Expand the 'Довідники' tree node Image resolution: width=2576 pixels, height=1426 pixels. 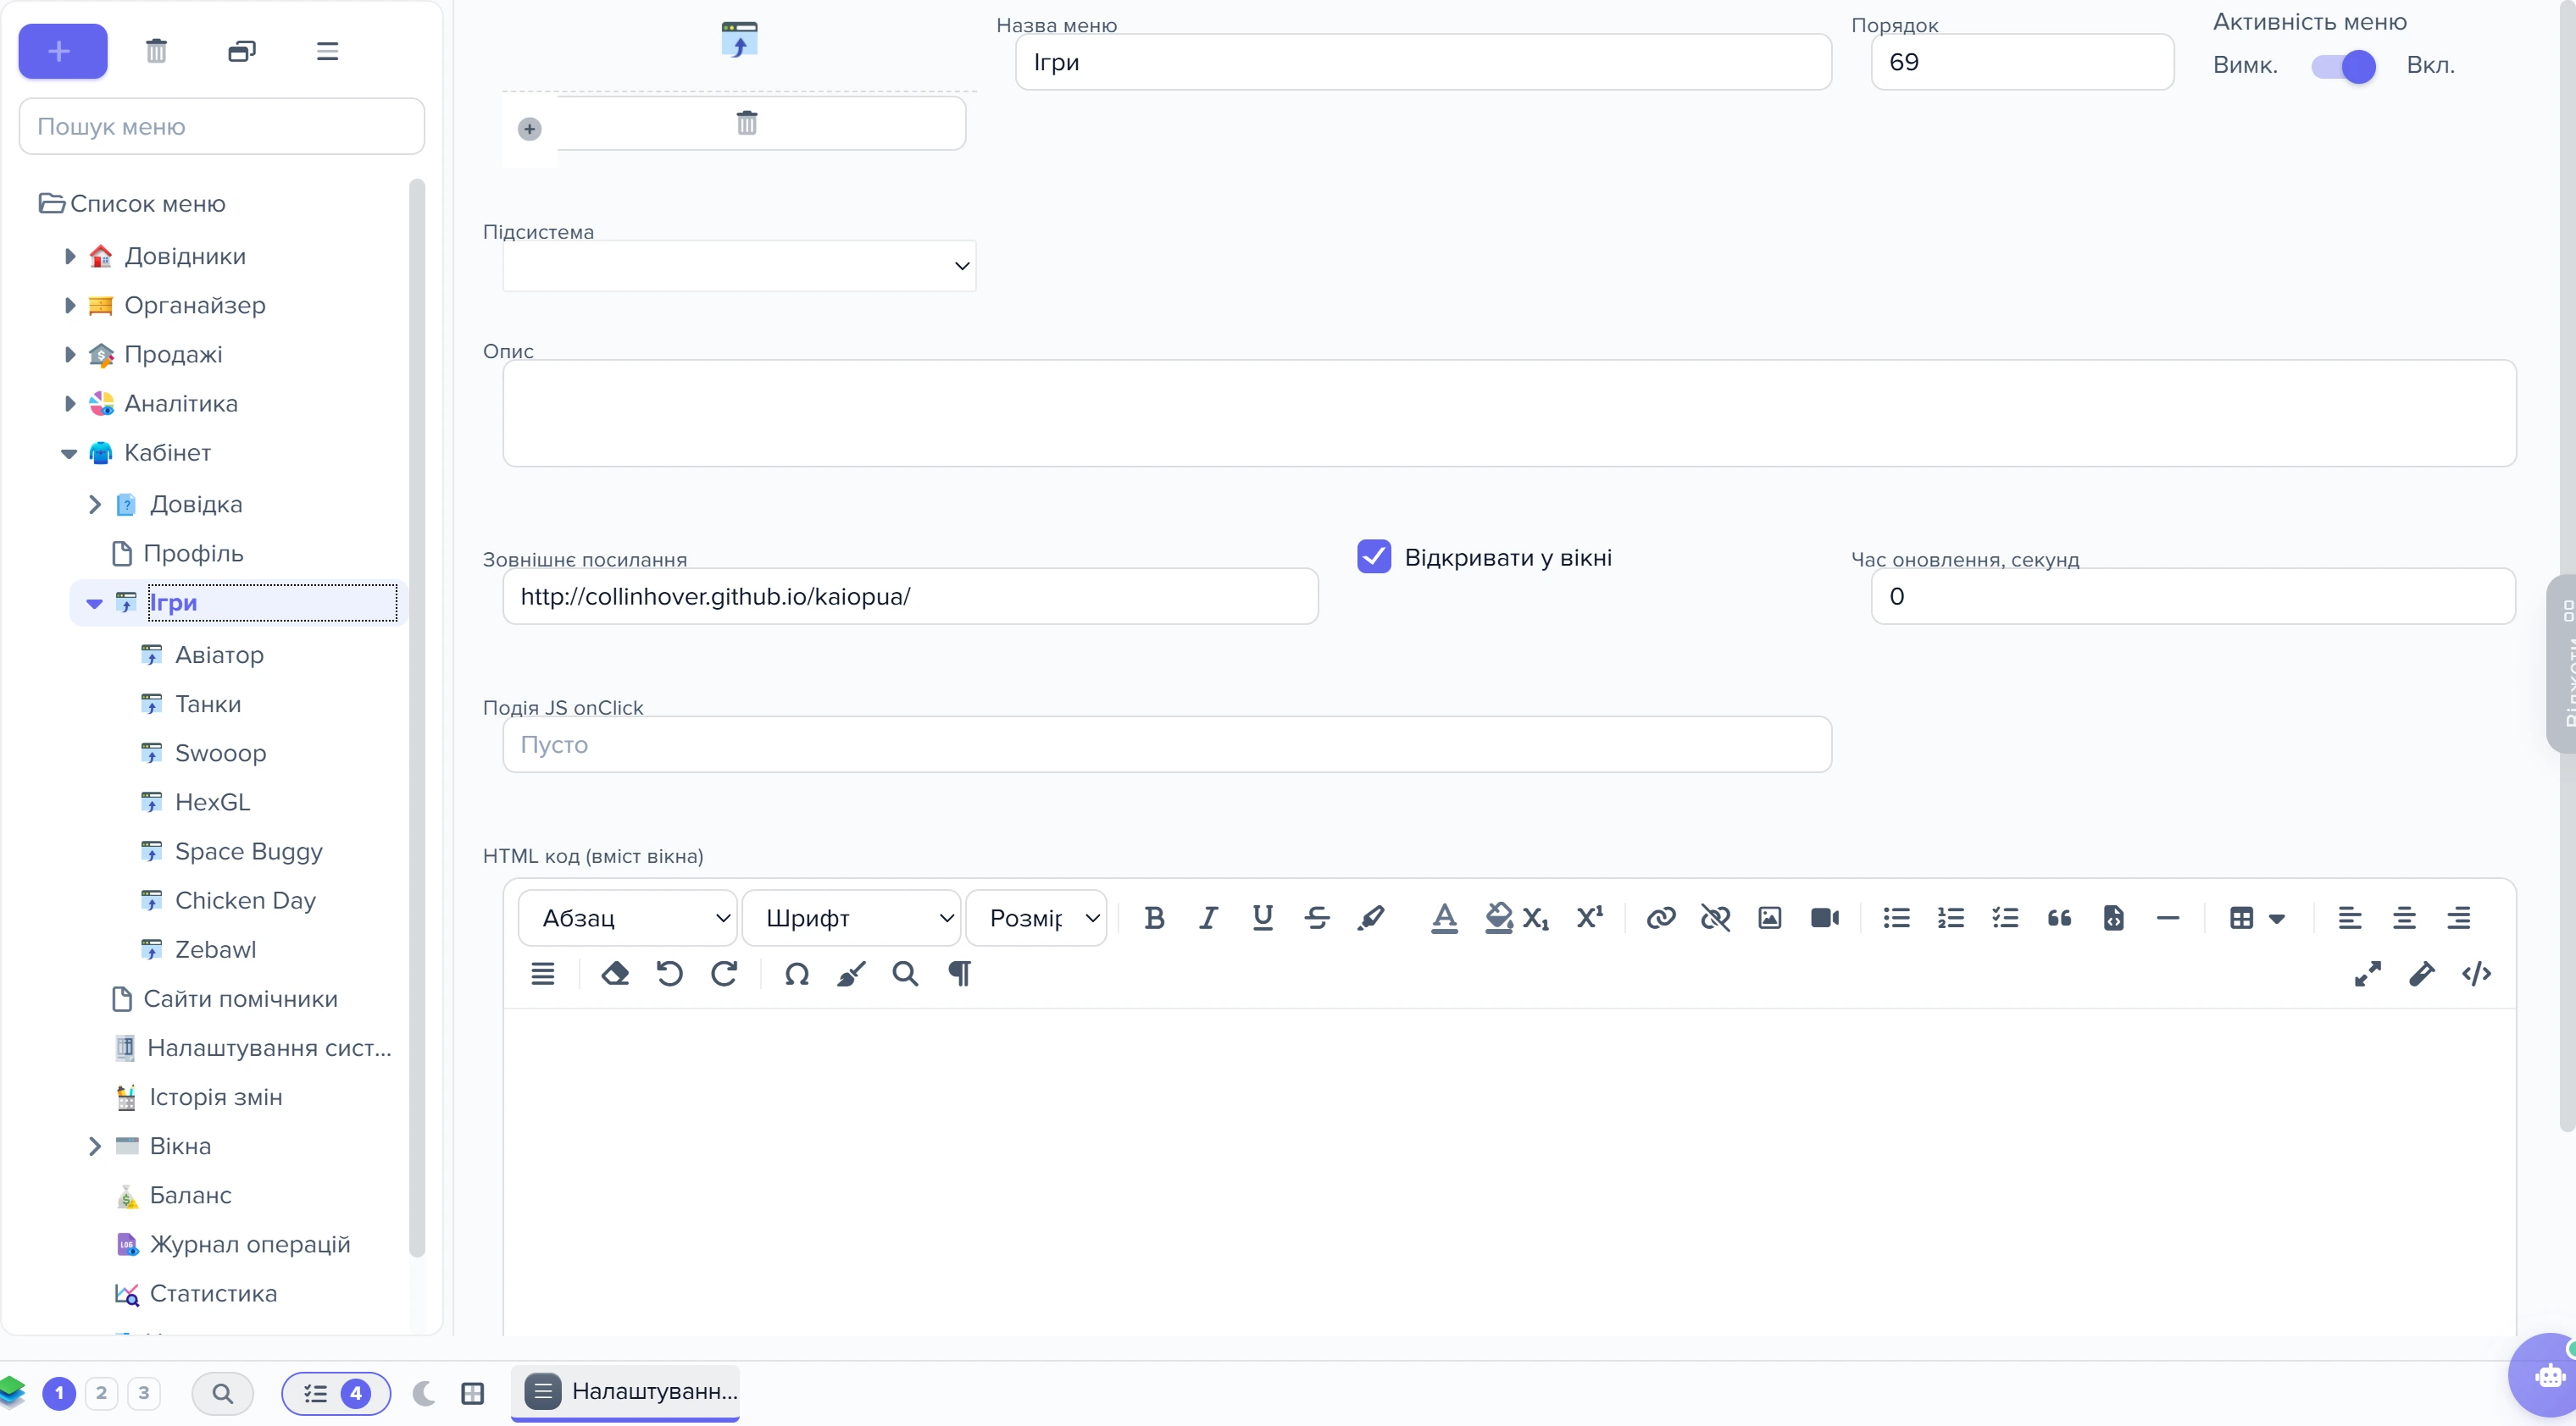(69, 256)
